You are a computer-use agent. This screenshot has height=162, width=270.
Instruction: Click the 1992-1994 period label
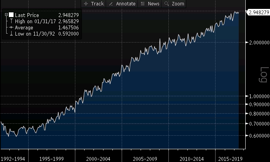tap(13, 159)
